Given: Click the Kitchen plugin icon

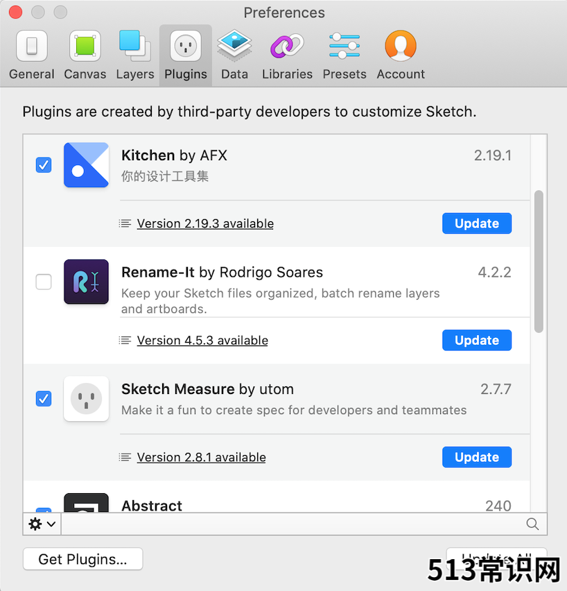Looking at the screenshot, I should 86,165.
